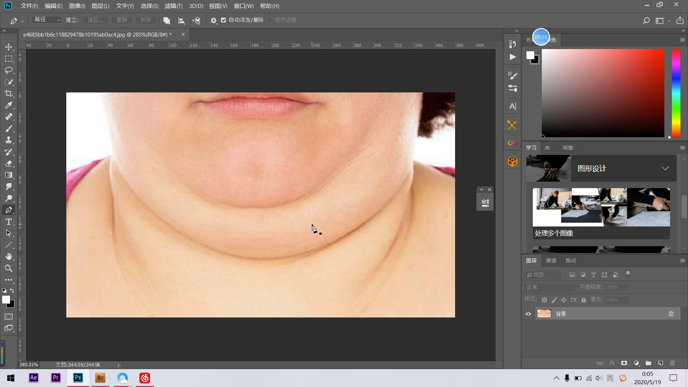Toggle Quick Mask mode
Screen dimensions: 688x387
(x=9, y=317)
